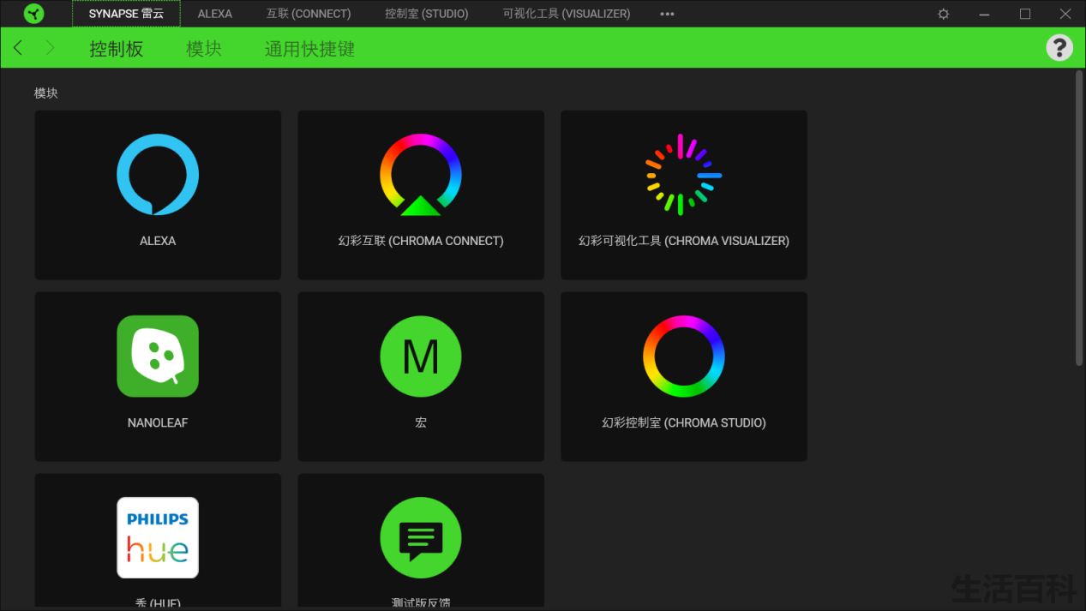The image size is (1086, 611).
Task: Click the Razer logo in the title bar
Action: pyautogui.click(x=33, y=14)
